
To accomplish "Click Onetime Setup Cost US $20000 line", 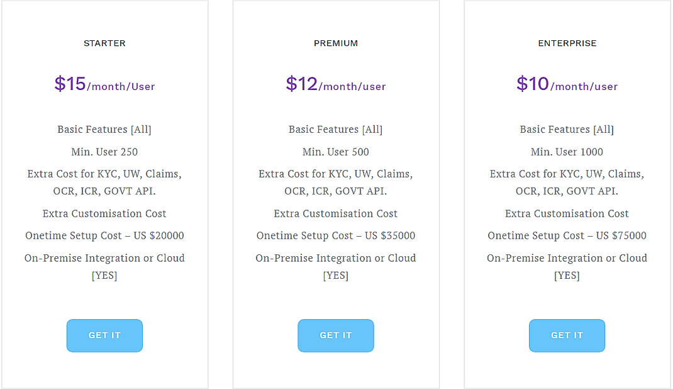I will click(x=104, y=235).
